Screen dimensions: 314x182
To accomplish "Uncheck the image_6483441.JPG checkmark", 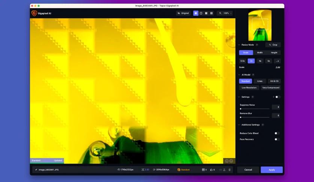I will pos(36,170).
